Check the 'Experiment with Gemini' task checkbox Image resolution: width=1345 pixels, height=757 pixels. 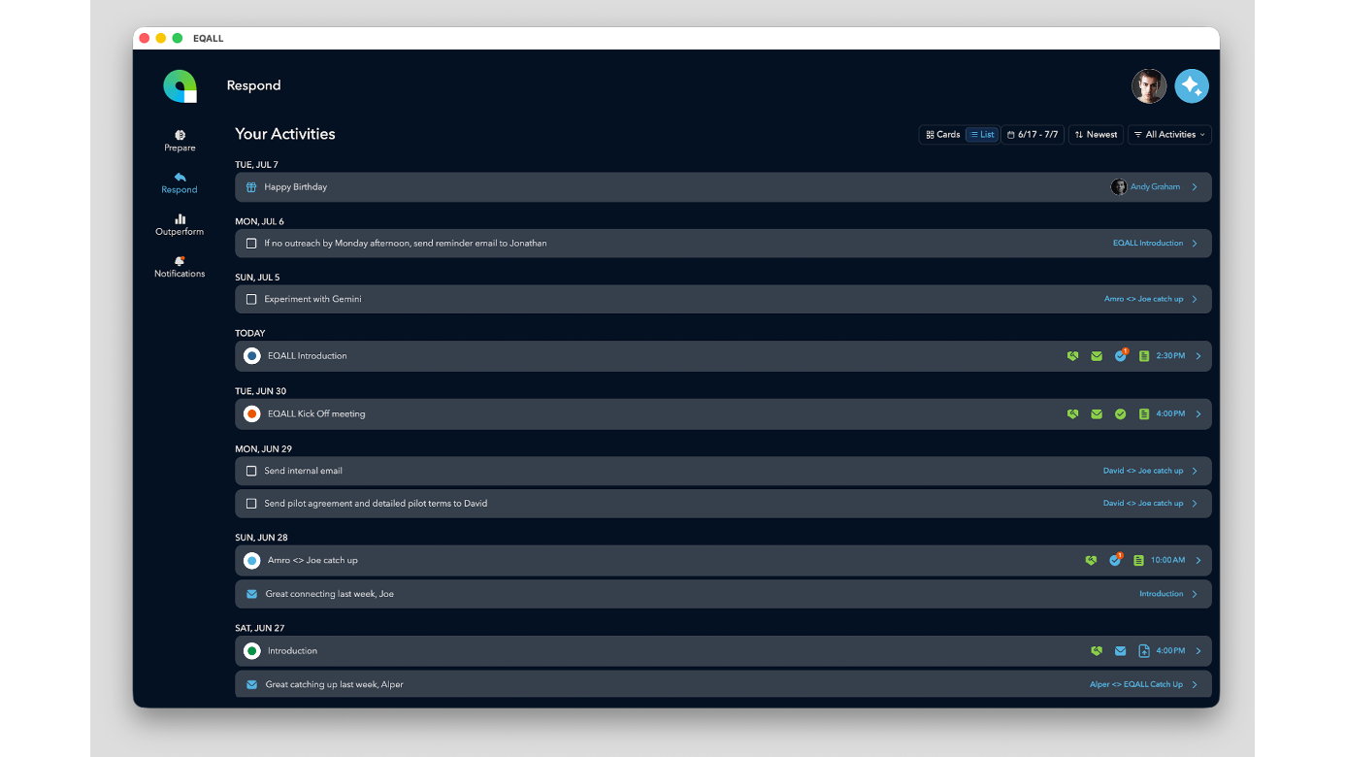251,299
